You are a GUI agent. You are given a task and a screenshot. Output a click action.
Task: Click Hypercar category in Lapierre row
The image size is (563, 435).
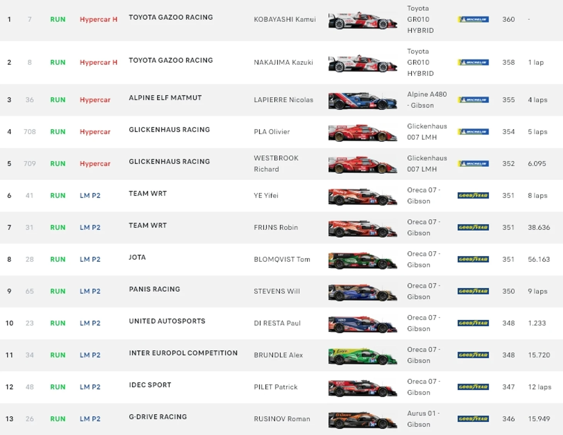tap(95, 100)
